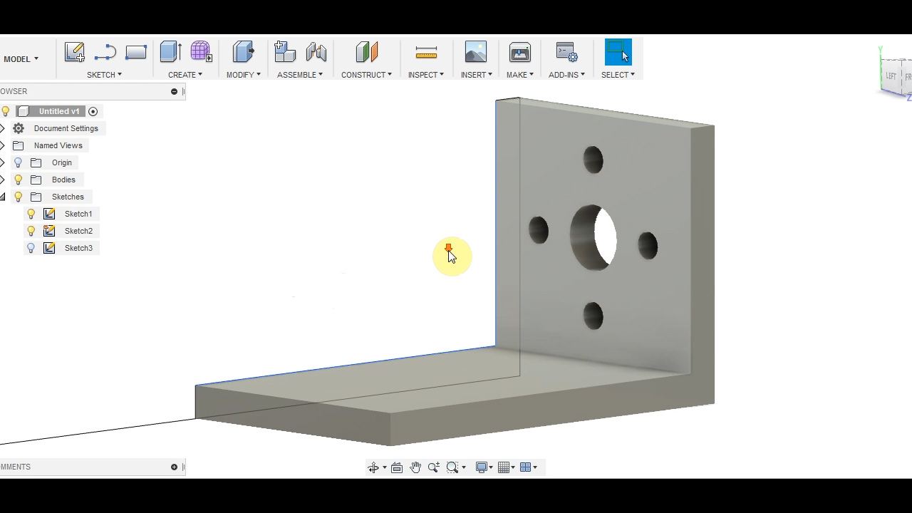912x513 pixels.
Task: Select the Measure ruler icon
Action: [x=426, y=52]
